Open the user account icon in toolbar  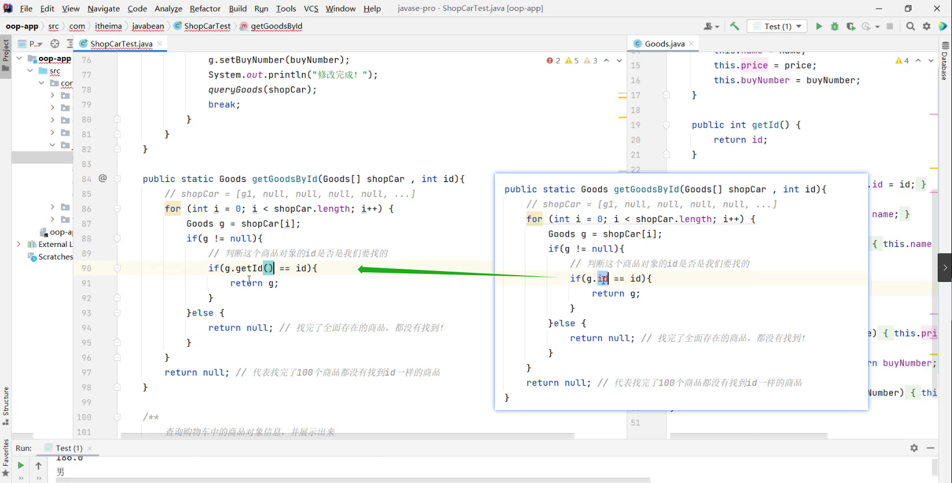coord(711,26)
